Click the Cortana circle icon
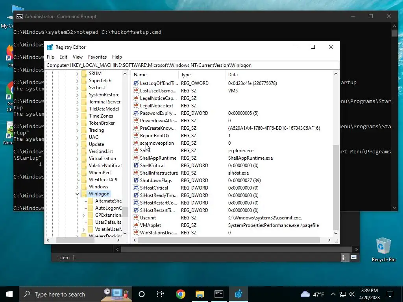 point(142,294)
